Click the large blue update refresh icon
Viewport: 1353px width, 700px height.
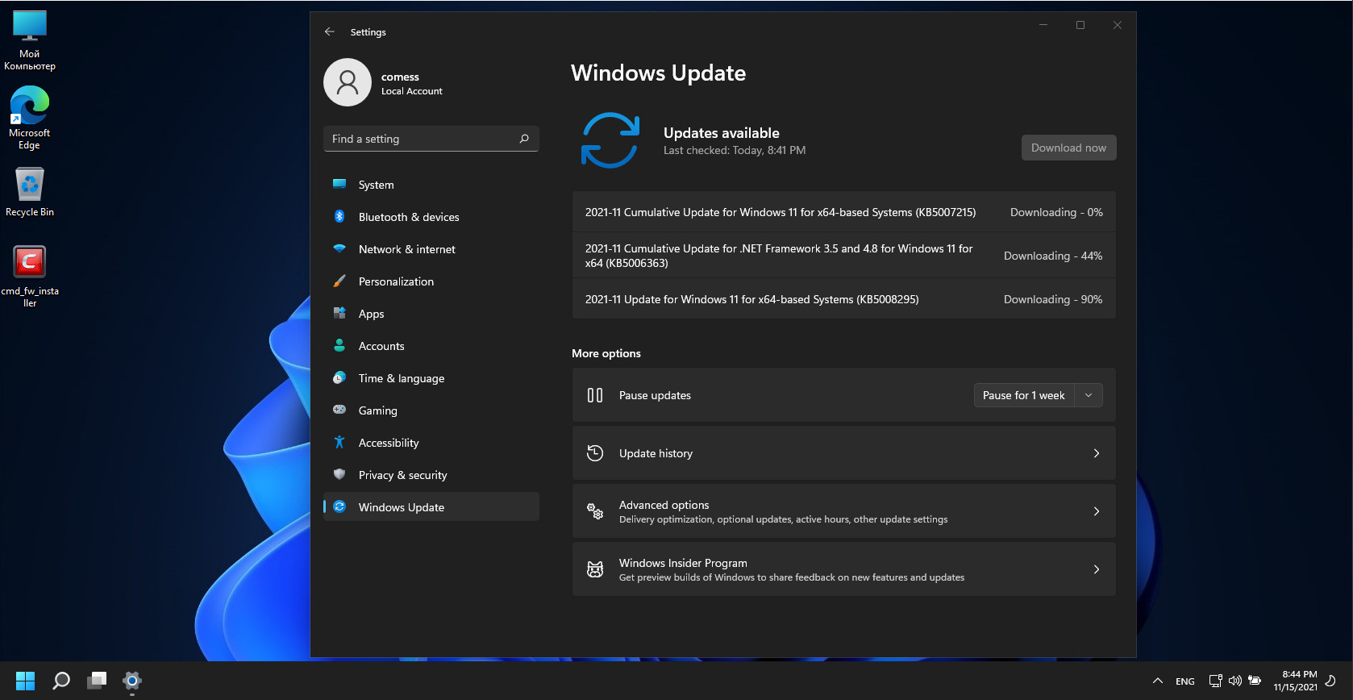pos(610,140)
